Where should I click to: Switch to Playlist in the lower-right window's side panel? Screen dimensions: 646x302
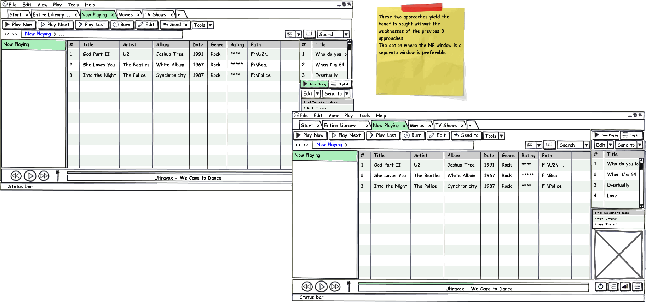click(x=631, y=135)
